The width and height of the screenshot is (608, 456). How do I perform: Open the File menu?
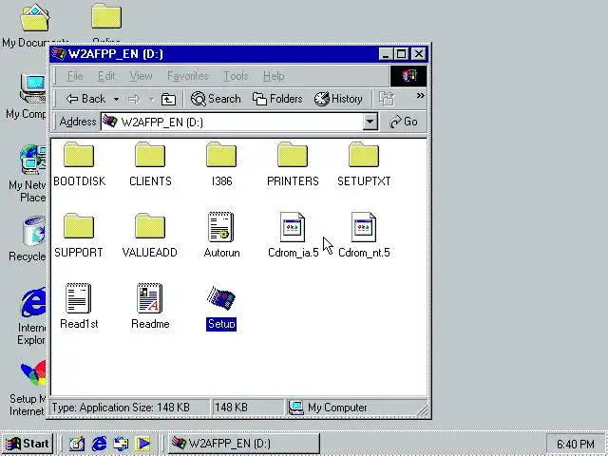75,76
